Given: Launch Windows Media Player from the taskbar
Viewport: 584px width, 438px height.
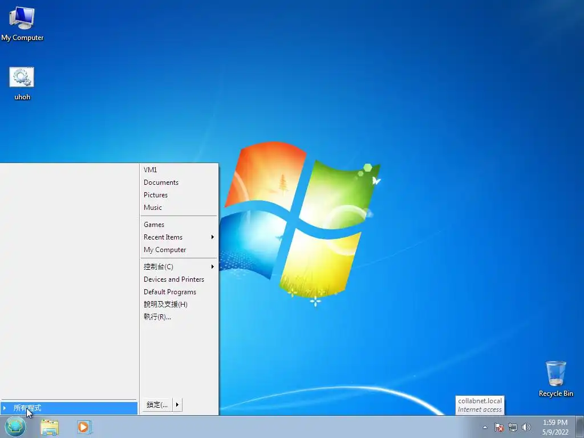Looking at the screenshot, I should point(84,427).
